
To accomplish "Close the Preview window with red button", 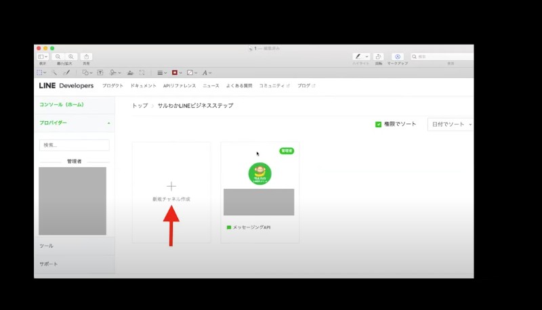I will [39, 48].
